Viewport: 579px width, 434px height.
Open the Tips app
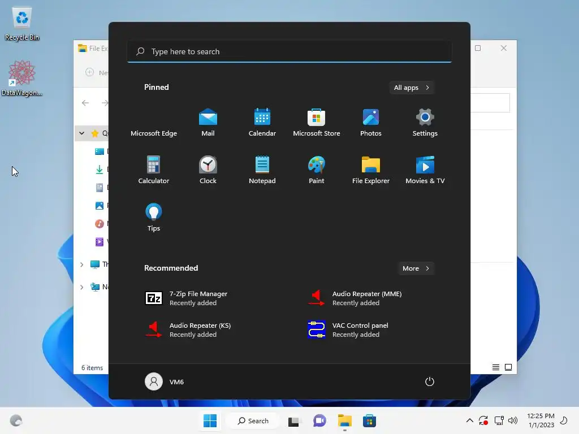tap(154, 218)
